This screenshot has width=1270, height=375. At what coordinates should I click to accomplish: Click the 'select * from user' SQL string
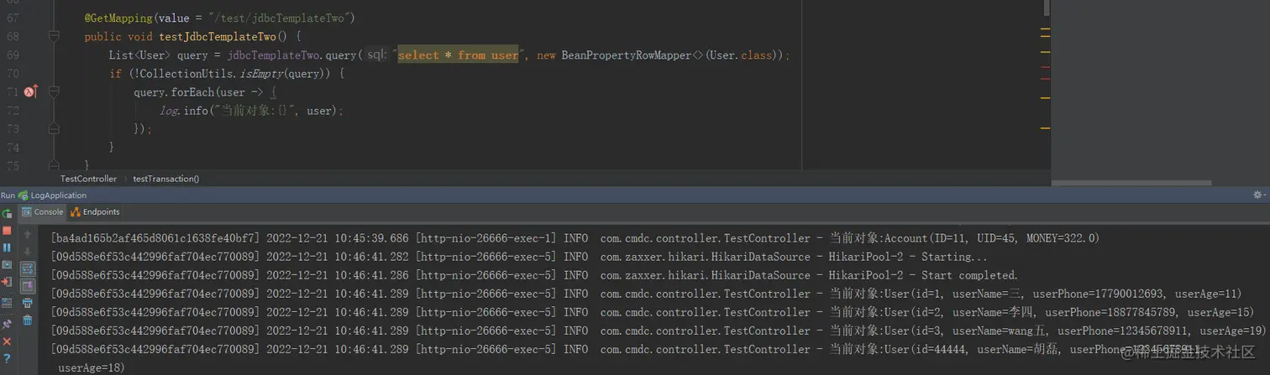tap(458, 55)
